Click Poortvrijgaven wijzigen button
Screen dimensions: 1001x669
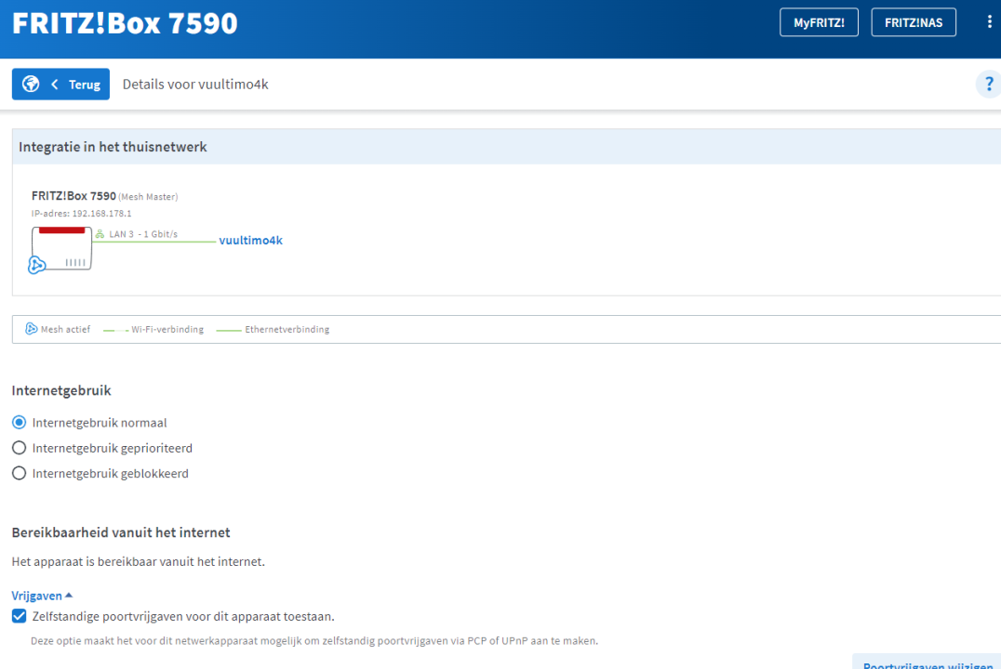click(928, 663)
